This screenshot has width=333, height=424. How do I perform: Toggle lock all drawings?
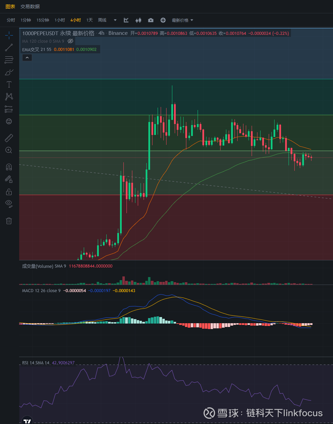9,192
